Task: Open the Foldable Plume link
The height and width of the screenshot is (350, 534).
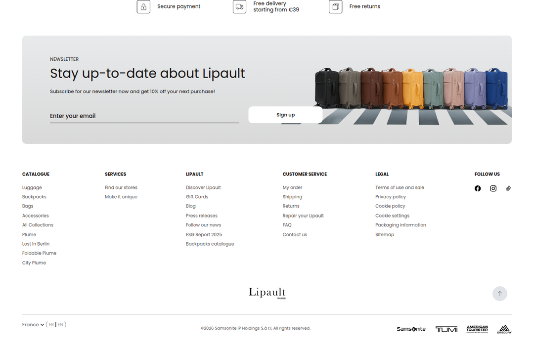Action: point(39,253)
